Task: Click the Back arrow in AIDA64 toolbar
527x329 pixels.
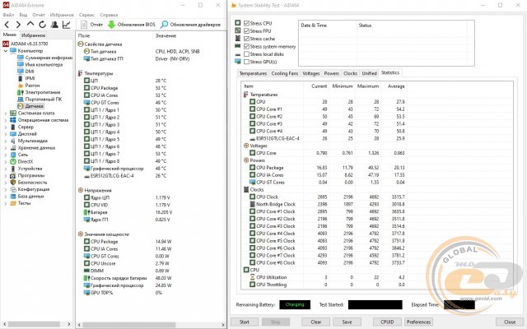Action: point(7,25)
